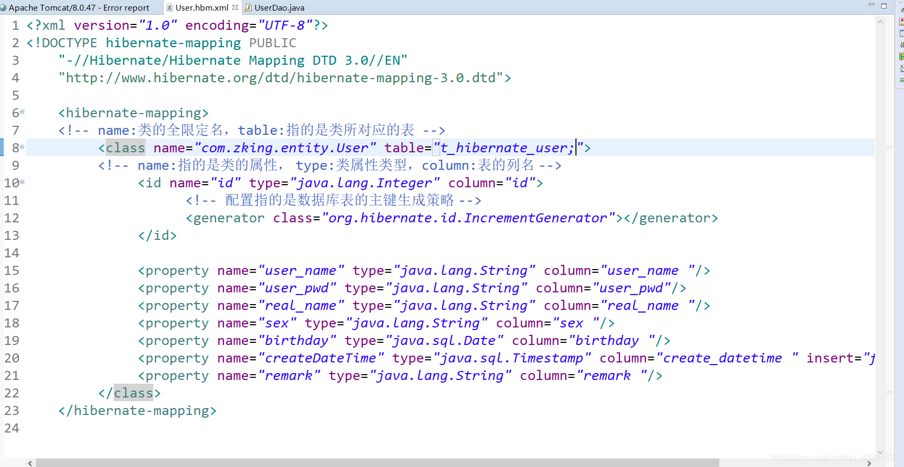Viewport: 904px width, 467px height.
Task: Click the "org.hibernate.id.IncrementGenerator" class value
Action: [x=468, y=218]
